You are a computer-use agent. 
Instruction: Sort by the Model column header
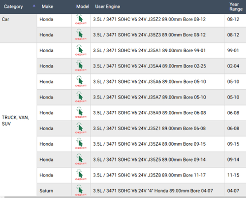[83, 6]
